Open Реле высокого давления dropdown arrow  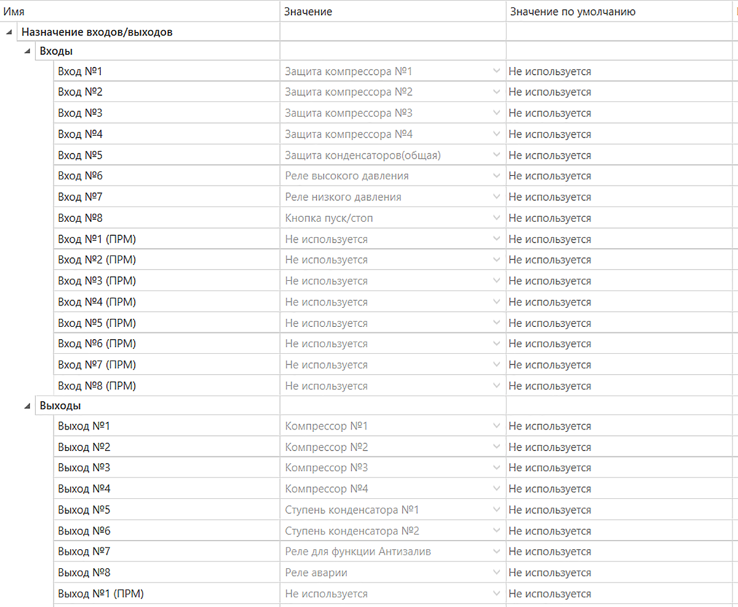pos(497,176)
